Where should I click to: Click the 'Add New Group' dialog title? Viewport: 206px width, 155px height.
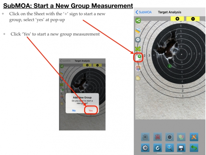click(82, 97)
